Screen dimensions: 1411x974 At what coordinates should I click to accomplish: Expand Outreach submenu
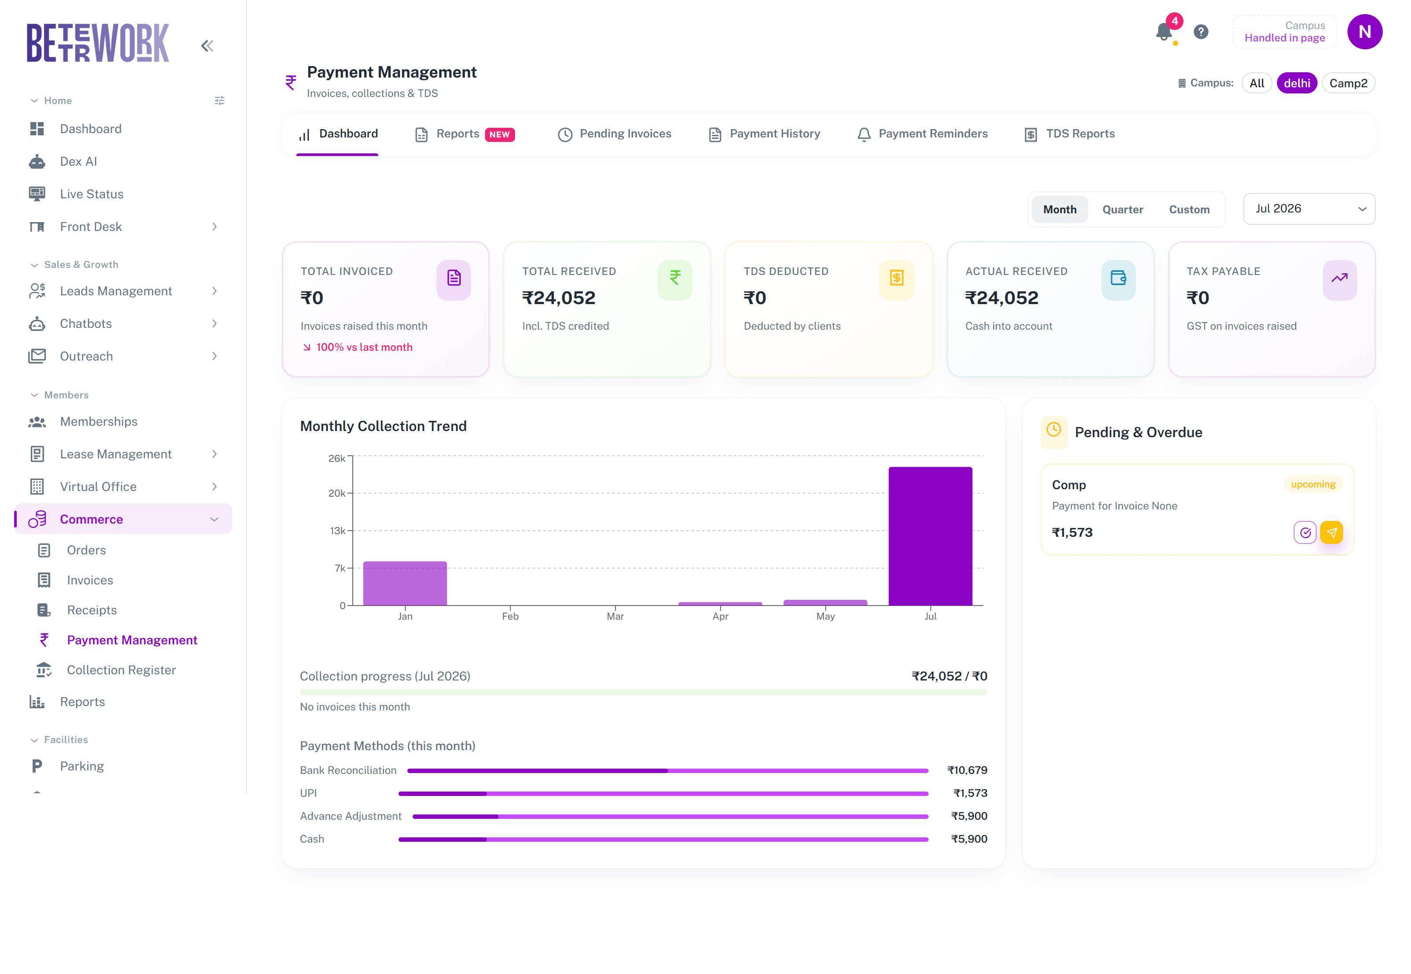click(214, 357)
